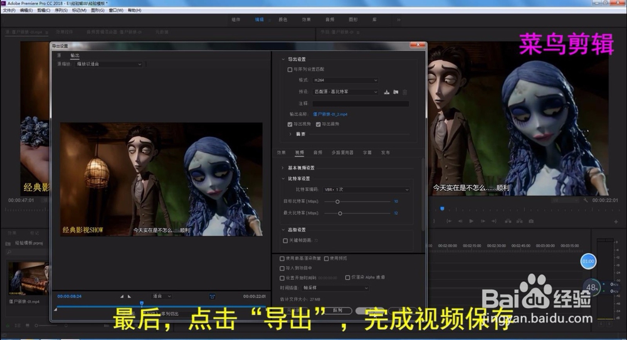Viewport: 627px width, 340px height.
Task: Click the Maximum Bitrate slider handle
Action: click(x=340, y=214)
